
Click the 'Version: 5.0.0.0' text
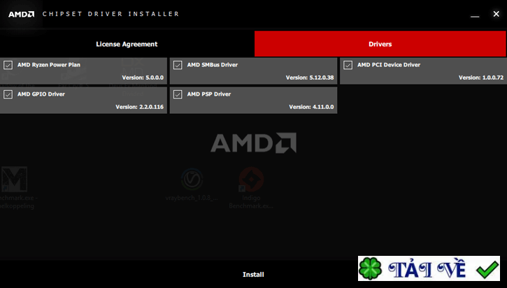tap(143, 78)
